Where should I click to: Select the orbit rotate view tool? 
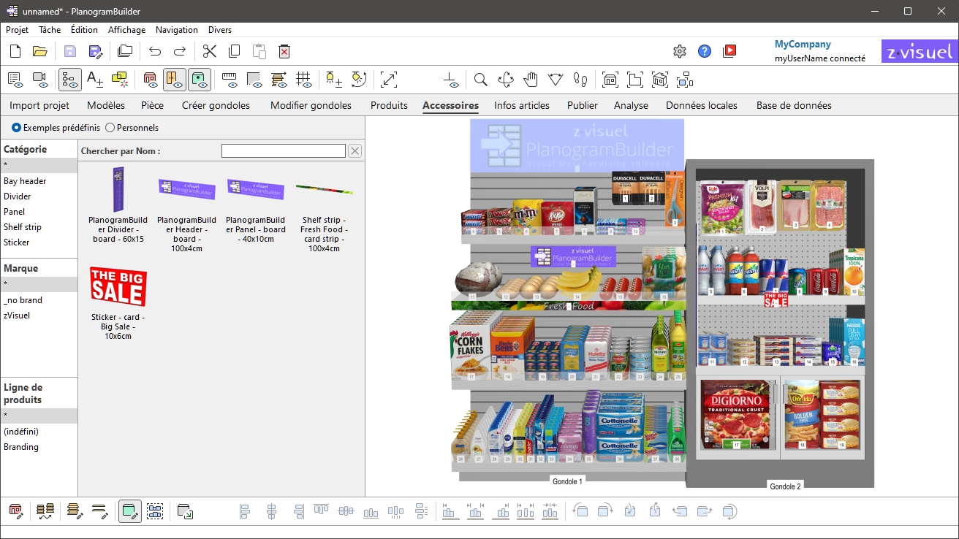coord(505,79)
